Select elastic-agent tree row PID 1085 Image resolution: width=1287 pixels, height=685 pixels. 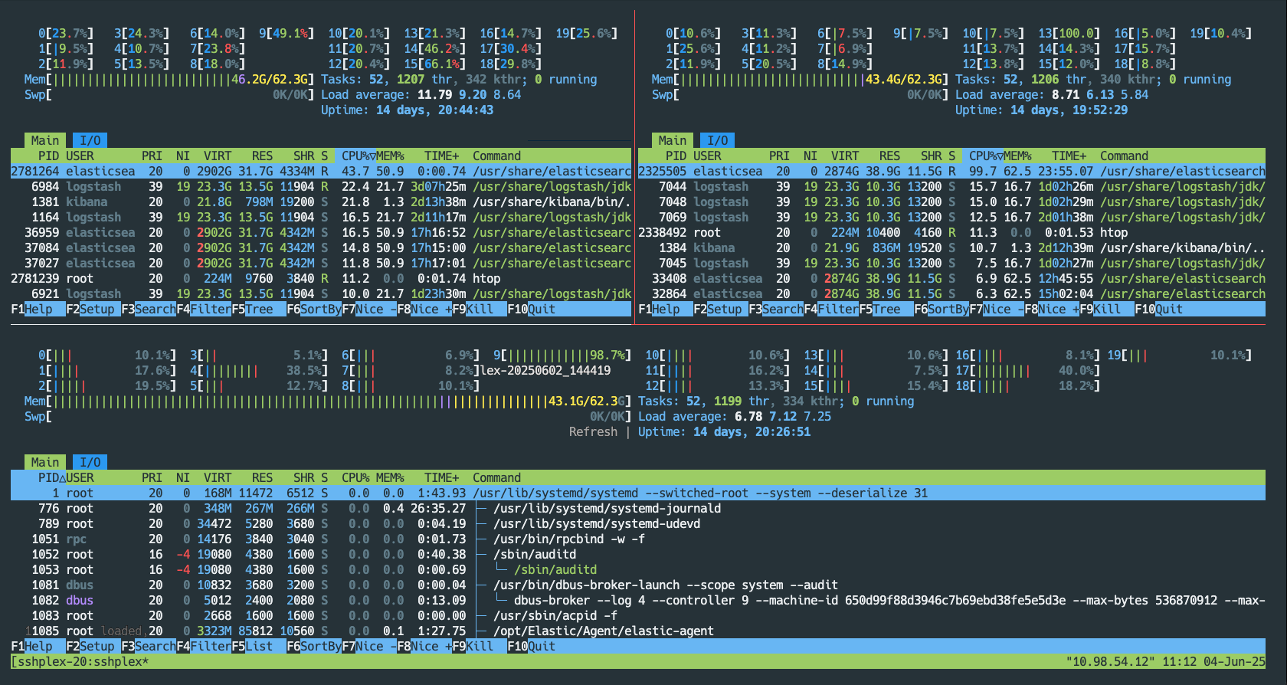638,631
